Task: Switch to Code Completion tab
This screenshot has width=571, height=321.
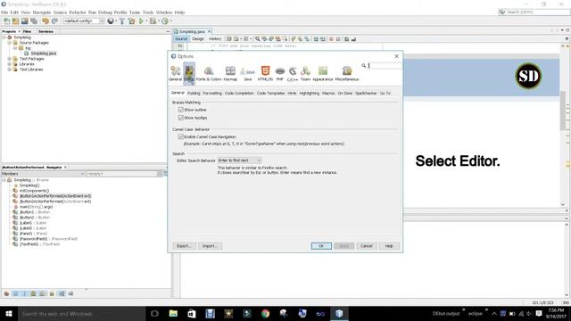Action: (239, 93)
